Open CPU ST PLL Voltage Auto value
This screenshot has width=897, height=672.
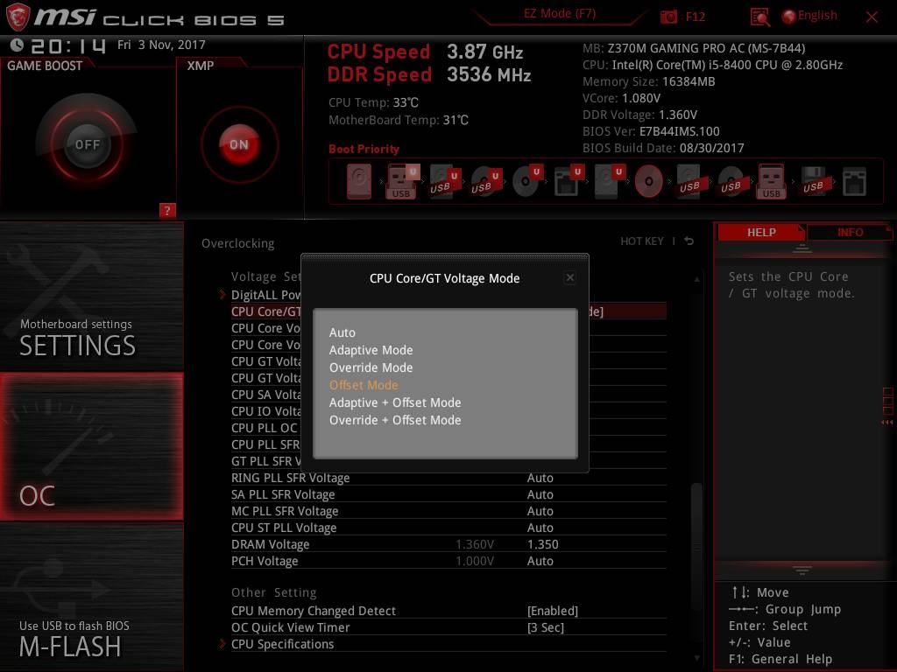[x=540, y=528]
